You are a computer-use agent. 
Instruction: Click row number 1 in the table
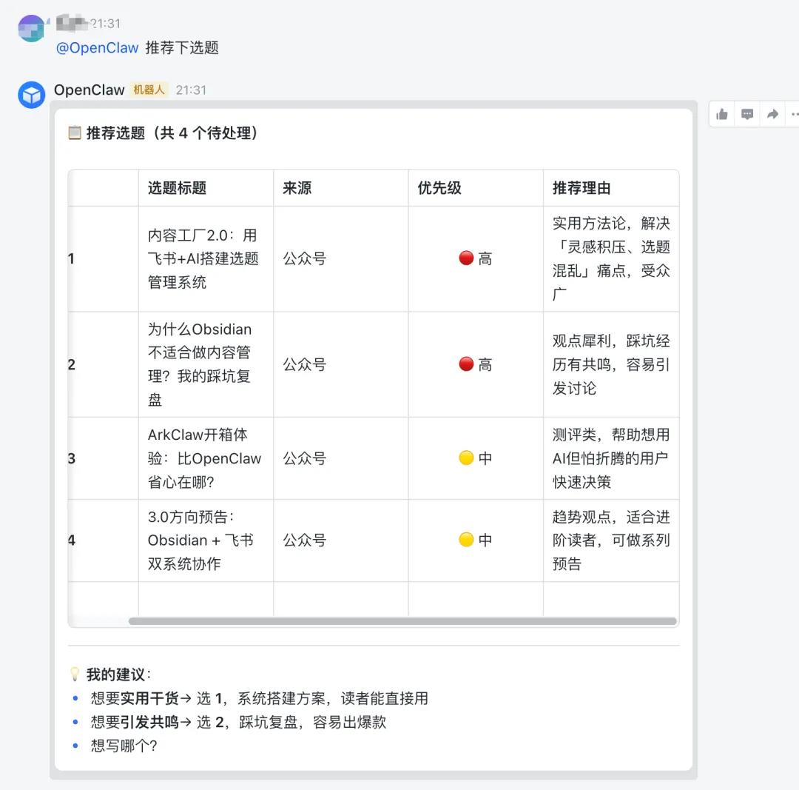(71, 258)
